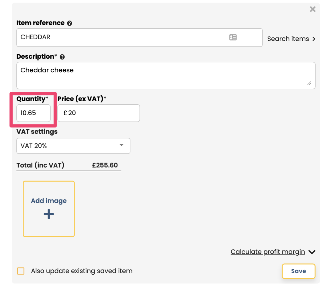Open the Search items link

click(x=288, y=39)
